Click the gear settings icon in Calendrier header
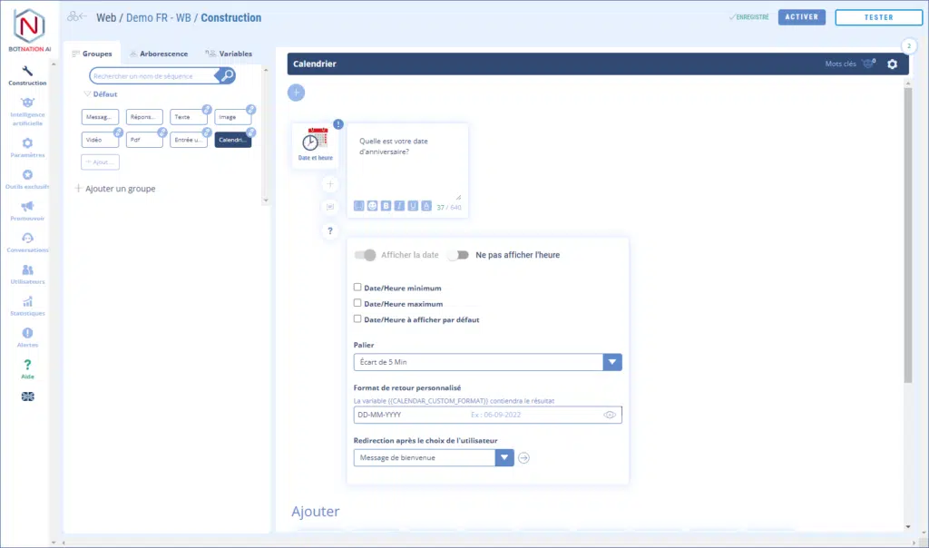Image resolution: width=929 pixels, height=548 pixels. (x=892, y=64)
